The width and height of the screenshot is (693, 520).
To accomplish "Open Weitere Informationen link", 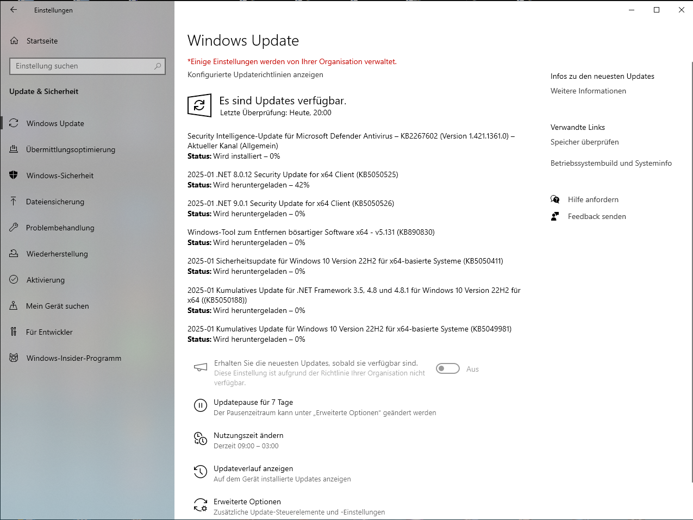I will [588, 91].
